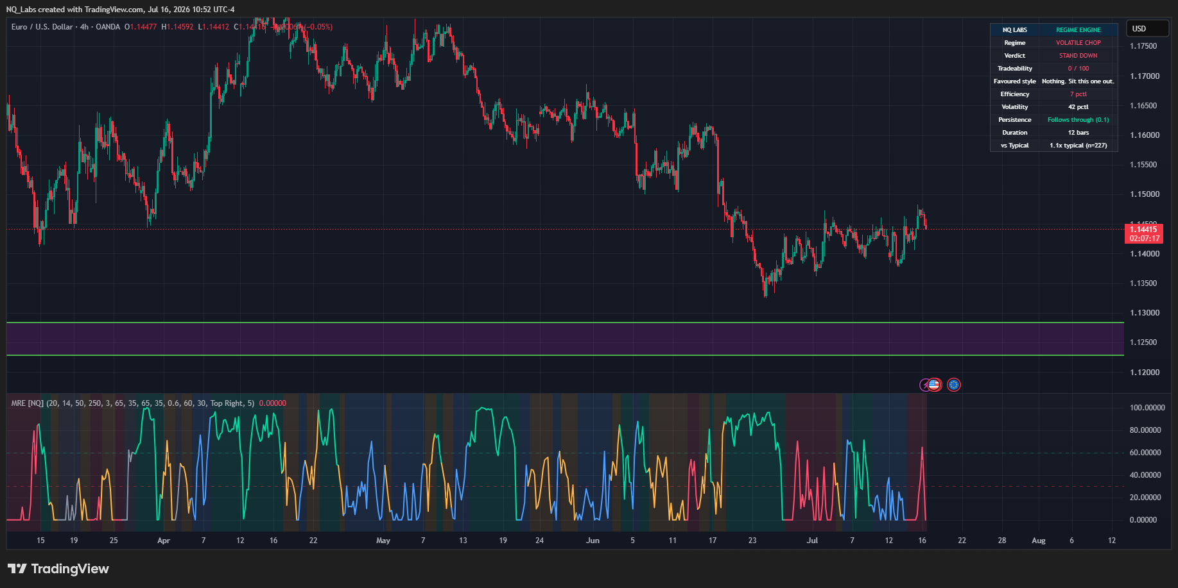Click the Persistence row label
Image resolution: width=1178 pixels, height=588 pixels.
point(1015,120)
